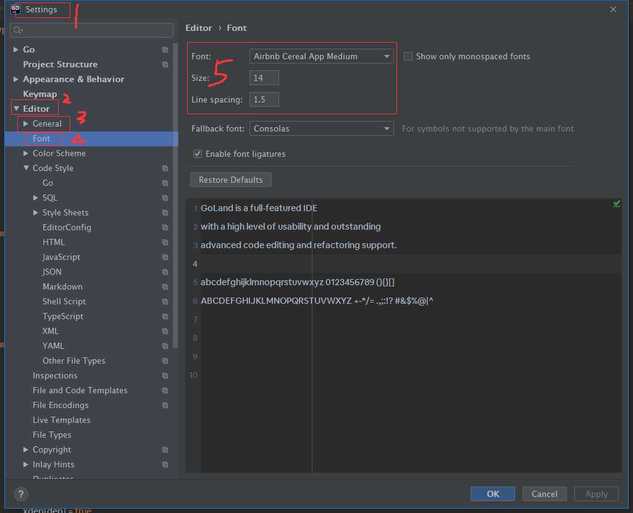Select Project Structure in settings tree
Screen dimensions: 633x513
60,65
